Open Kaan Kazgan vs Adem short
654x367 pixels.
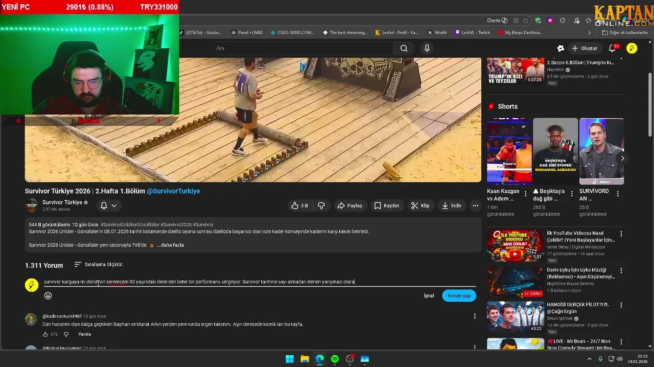(509, 151)
